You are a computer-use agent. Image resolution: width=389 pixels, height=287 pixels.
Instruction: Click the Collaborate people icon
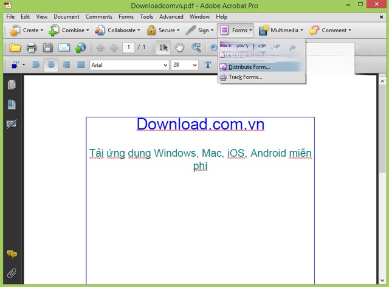(x=100, y=30)
